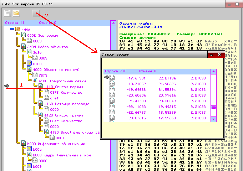Click the b00a unknown chunk icon
Viewport: 243px width, 171px height.
pos(30,149)
